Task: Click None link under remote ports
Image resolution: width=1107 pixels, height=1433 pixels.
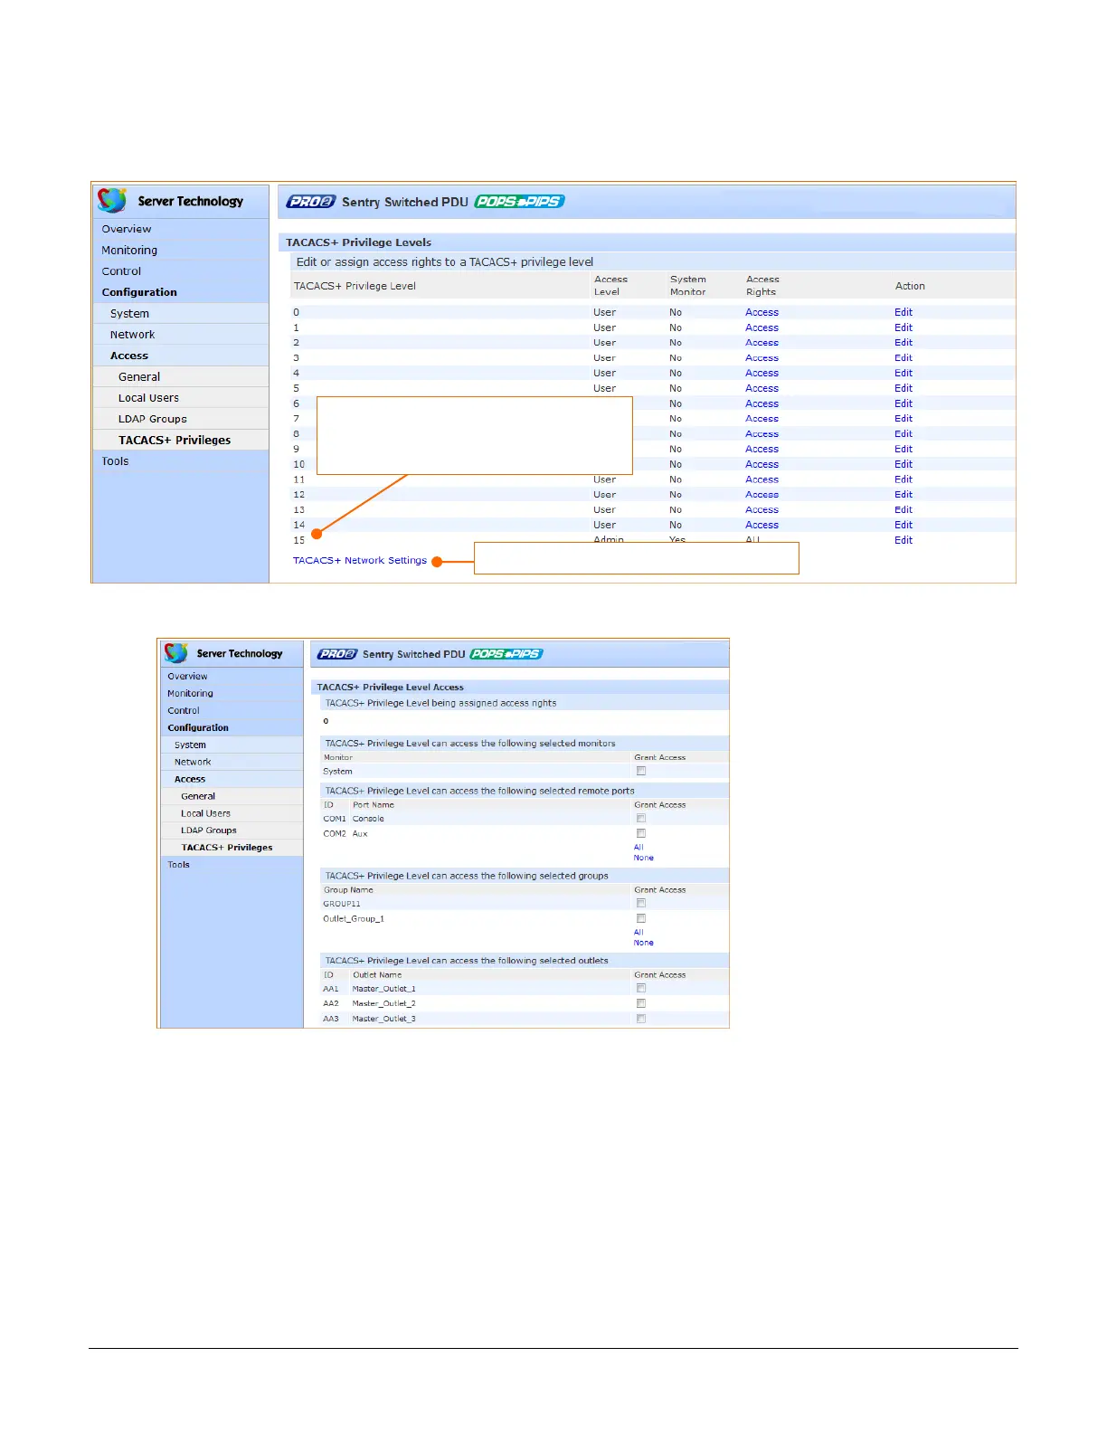Action: (x=643, y=858)
